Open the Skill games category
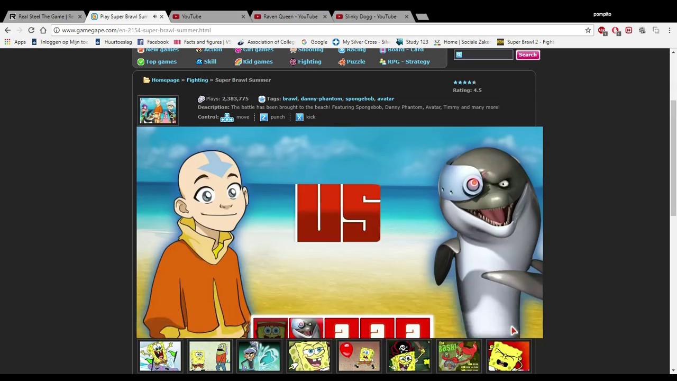677x381 pixels. [x=206, y=61]
